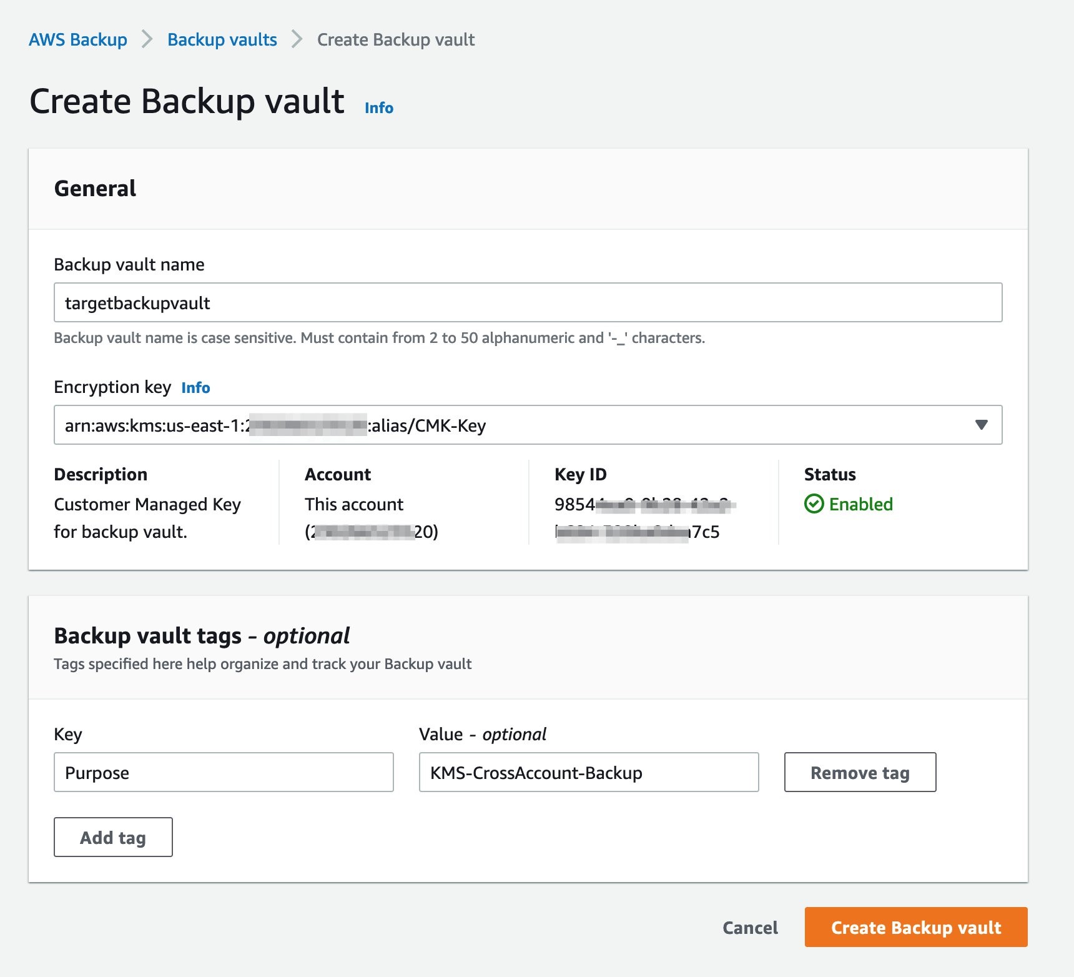Click the chevron after Backup vaults breadcrumb
The width and height of the screenshot is (1074, 977).
pyautogui.click(x=297, y=39)
